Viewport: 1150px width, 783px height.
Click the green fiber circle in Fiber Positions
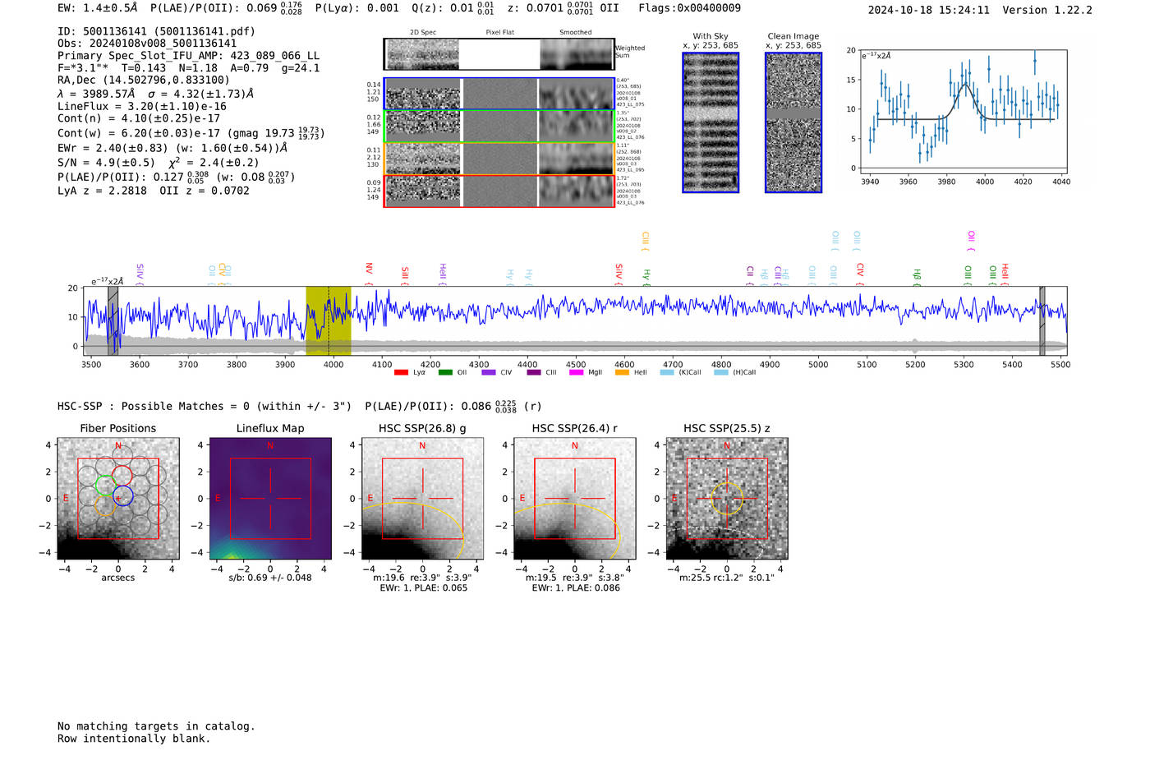pyautogui.click(x=105, y=486)
